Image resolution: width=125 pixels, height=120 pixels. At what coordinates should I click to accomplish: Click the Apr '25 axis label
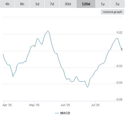[7, 105]
